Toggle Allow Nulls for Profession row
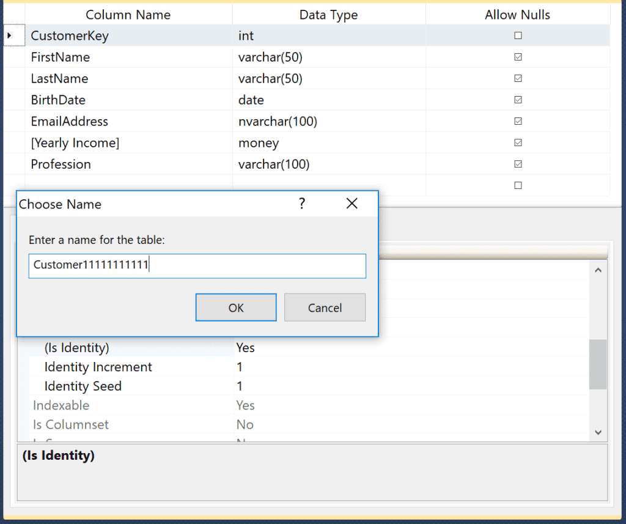 518,164
